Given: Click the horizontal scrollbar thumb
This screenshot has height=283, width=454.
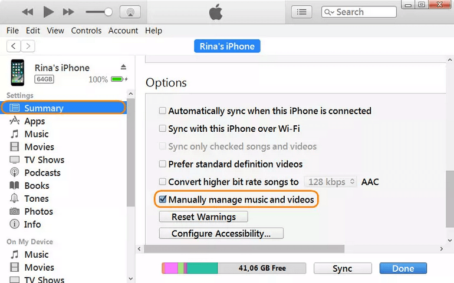Looking at the screenshot, I should (x=244, y=249).
